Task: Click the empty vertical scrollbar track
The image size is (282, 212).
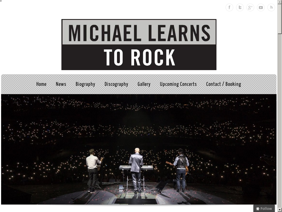Action: pyautogui.click(x=280, y=121)
